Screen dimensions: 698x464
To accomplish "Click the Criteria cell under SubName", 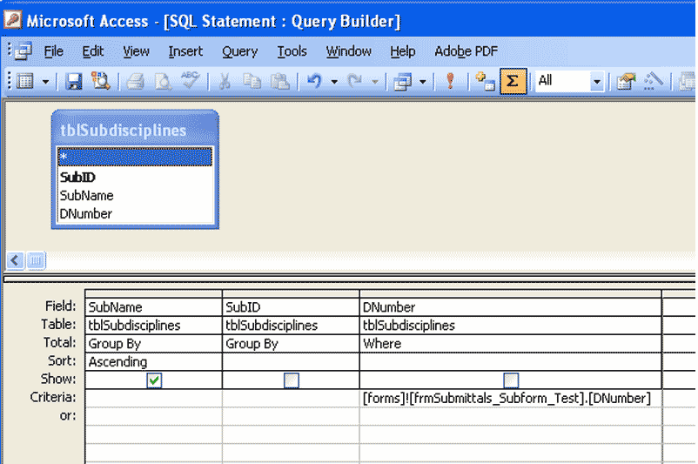I will [153, 398].
